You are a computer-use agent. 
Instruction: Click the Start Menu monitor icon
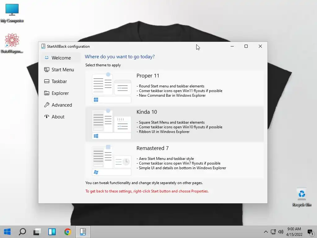(x=47, y=70)
